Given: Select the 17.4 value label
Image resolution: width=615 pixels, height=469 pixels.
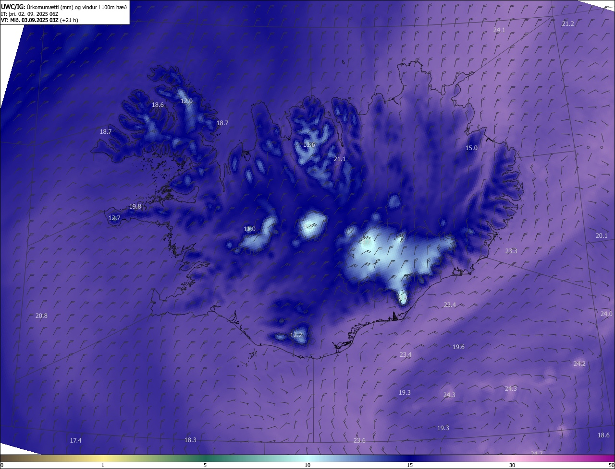Looking at the screenshot, I should coord(75,440).
